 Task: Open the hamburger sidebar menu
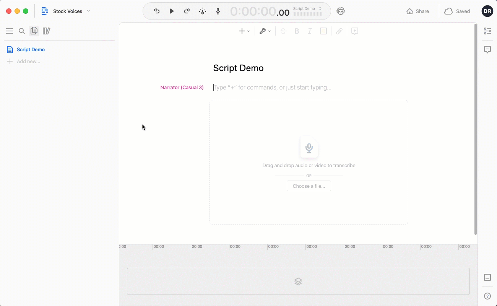pyautogui.click(x=10, y=31)
